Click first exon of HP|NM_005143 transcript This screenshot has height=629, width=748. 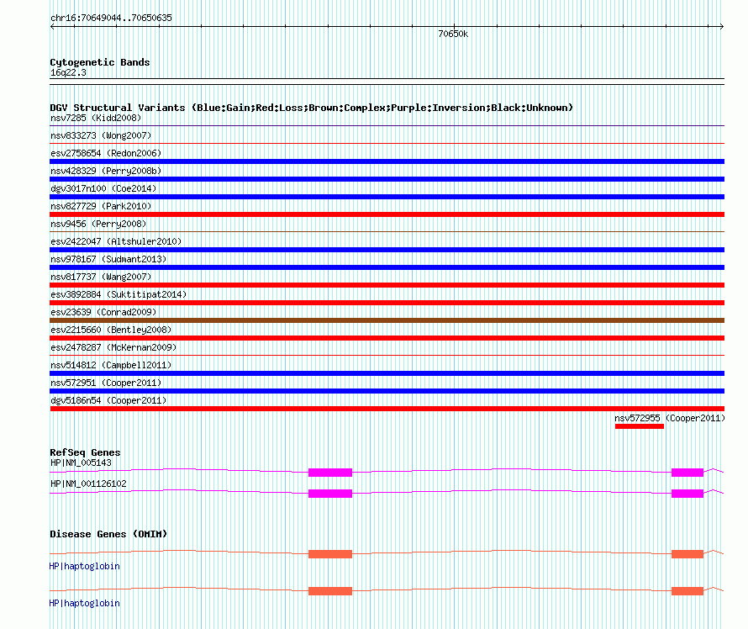[x=330, y=473]
